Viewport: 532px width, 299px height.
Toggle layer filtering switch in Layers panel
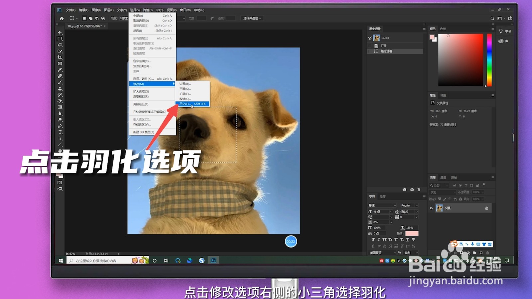(484, 185)
